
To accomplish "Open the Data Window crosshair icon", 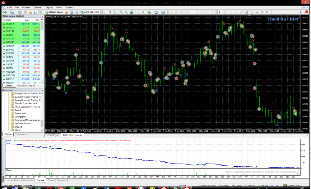I will coord(25,12).
